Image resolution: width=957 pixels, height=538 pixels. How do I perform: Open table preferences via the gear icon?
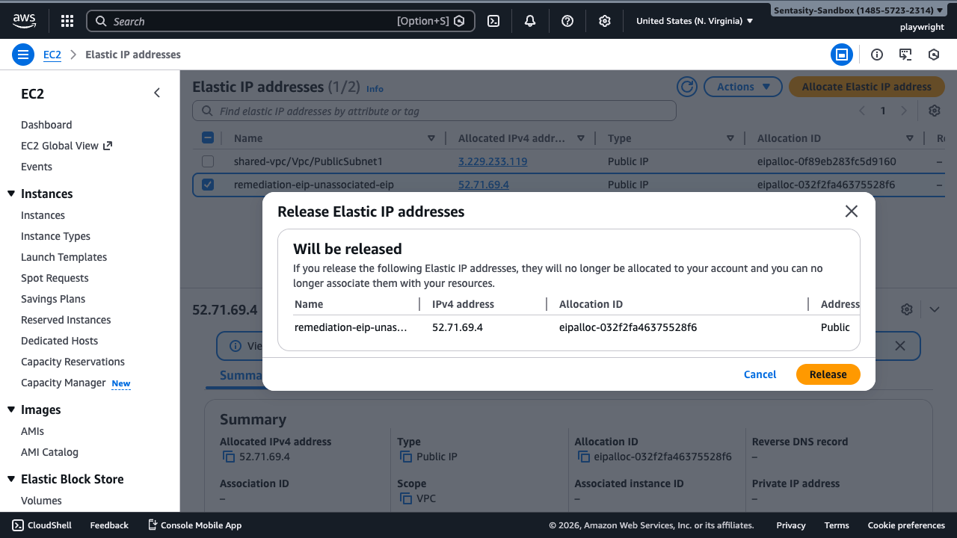(x=934, y=110)
